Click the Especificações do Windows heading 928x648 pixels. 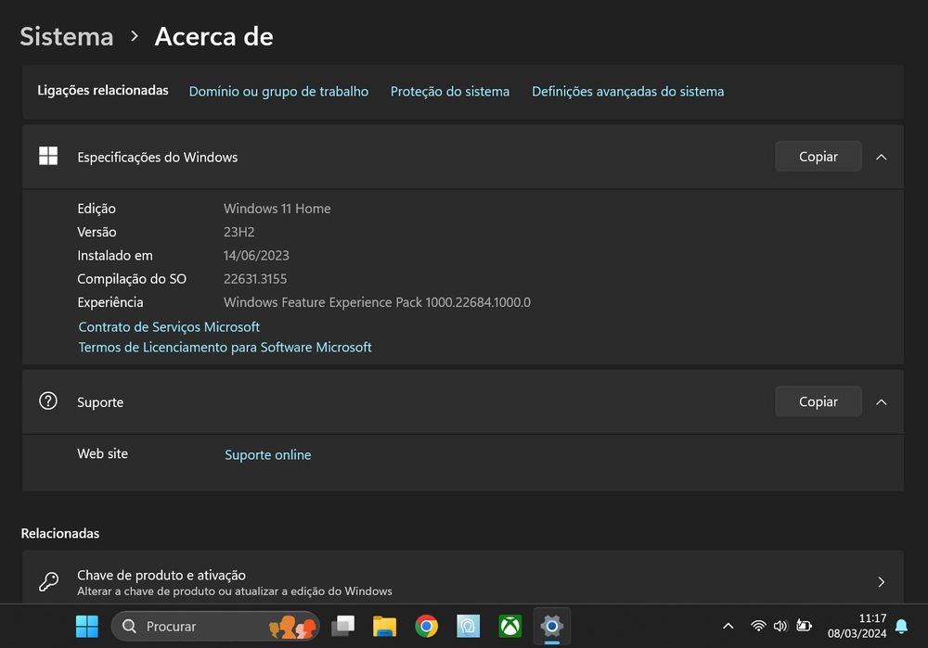pyautogui.click(x=158, y=158)
